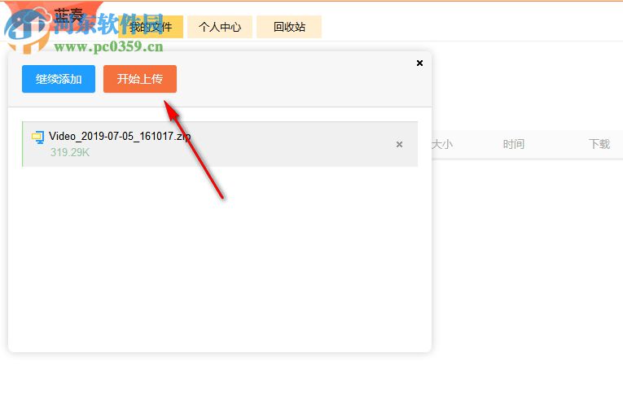The width and height of the screenshot is (623, 410).
Task: Click the 下载 column header
Action: (599, 144)
